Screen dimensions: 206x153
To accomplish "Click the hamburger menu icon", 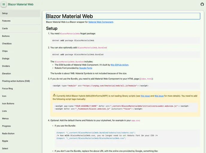I will [x=4, y=4].
